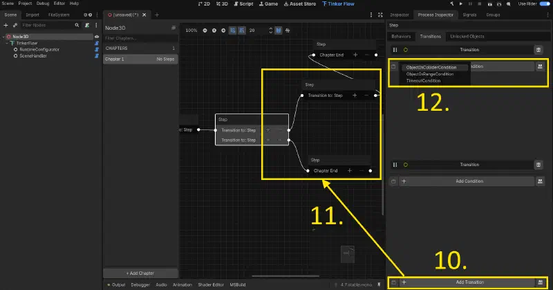553x290 pixels.
Task: Attach script icon next to the search field
Action: 87,25
